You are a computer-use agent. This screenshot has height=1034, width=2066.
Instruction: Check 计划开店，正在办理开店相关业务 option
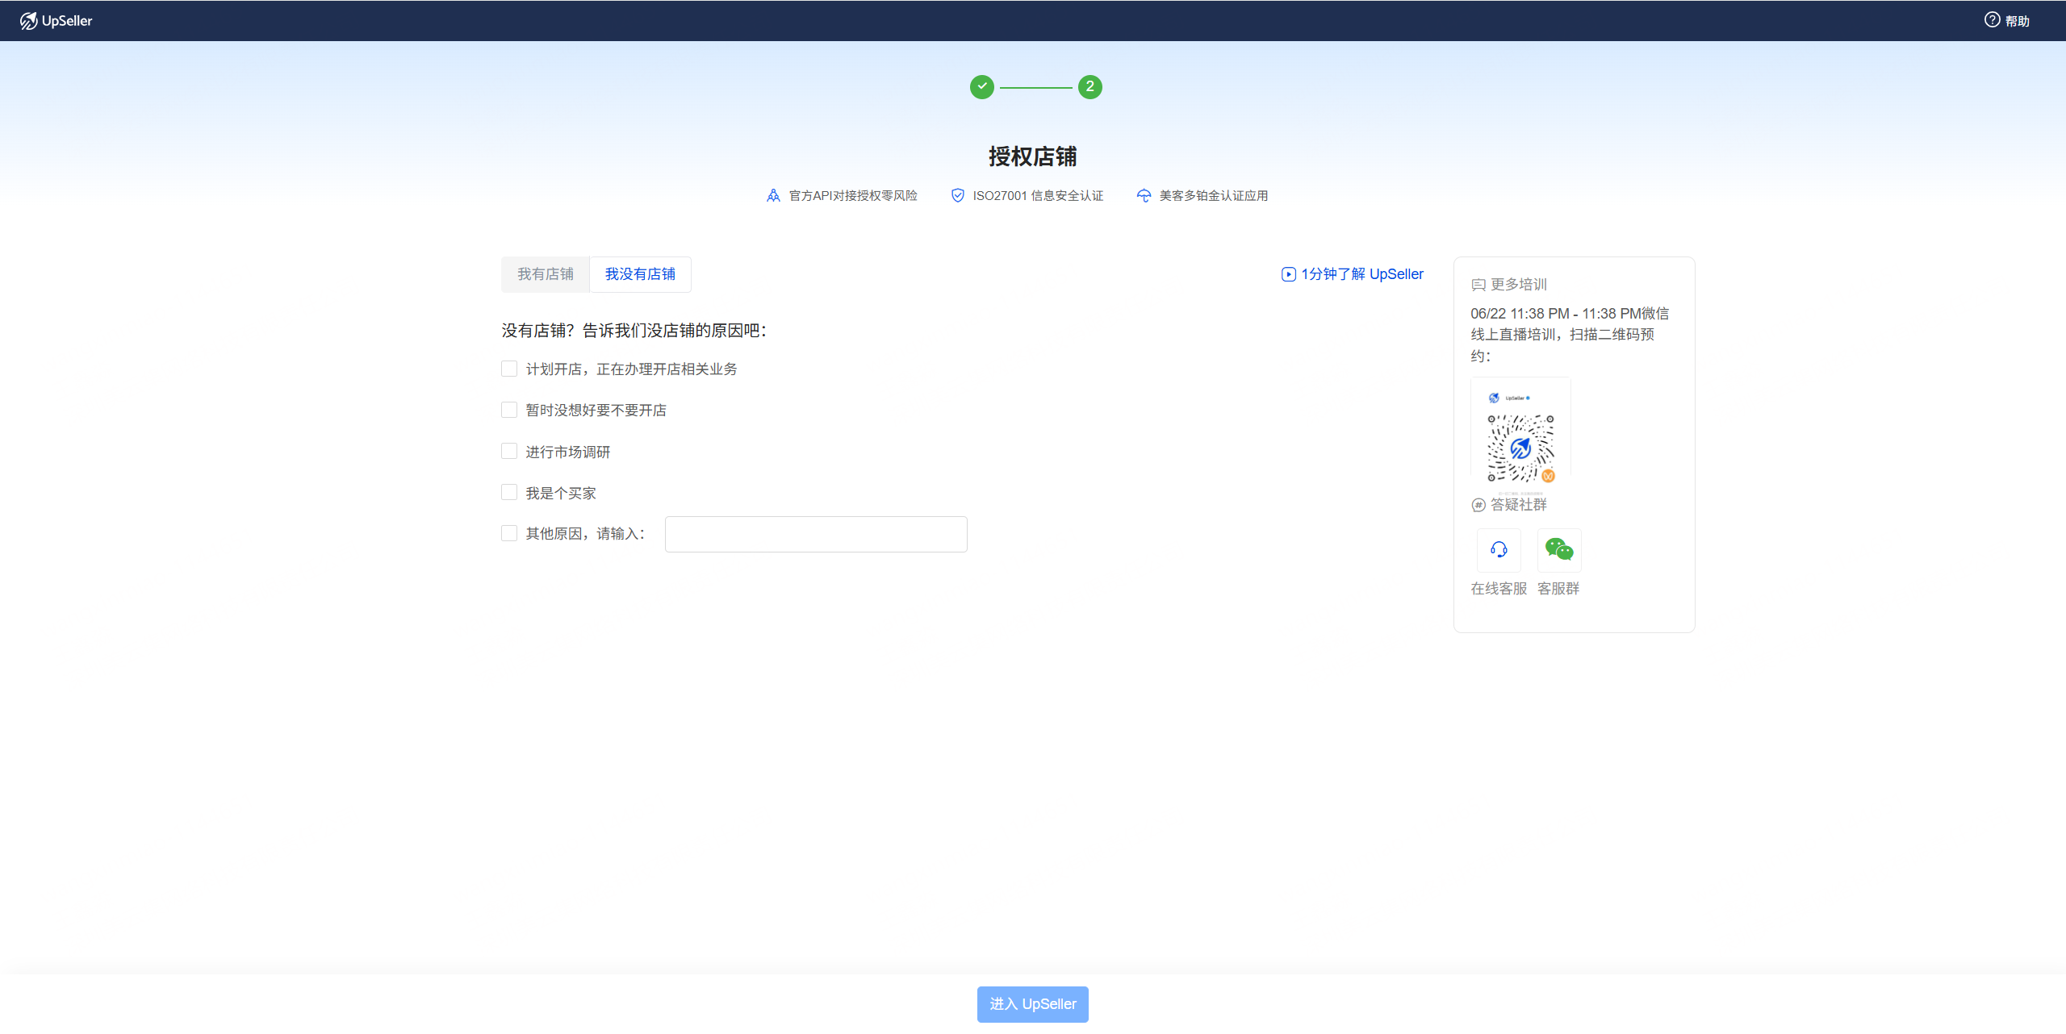(x=509, y=369)
